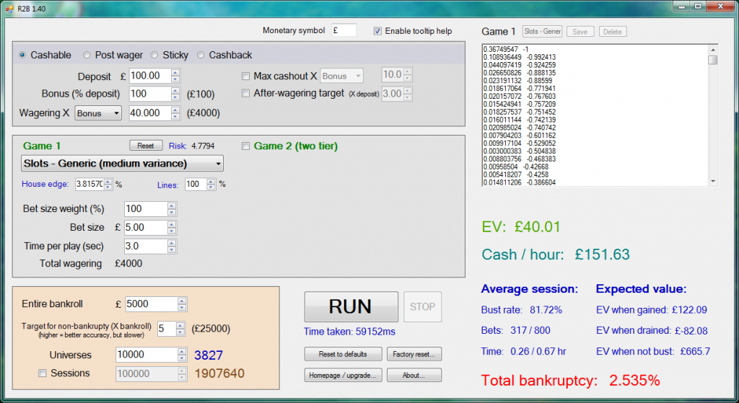
Task: Click the Cash / hour £151.63 text
Action: 556,254
